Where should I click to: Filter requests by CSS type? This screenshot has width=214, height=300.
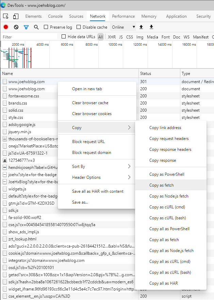(130, 37)
